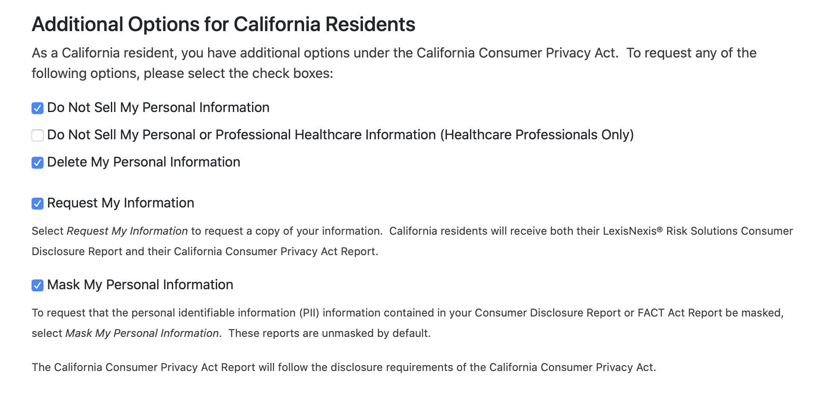Click the 'FACT Act Report' text
The image size is (824, 397).
point(680,313)
